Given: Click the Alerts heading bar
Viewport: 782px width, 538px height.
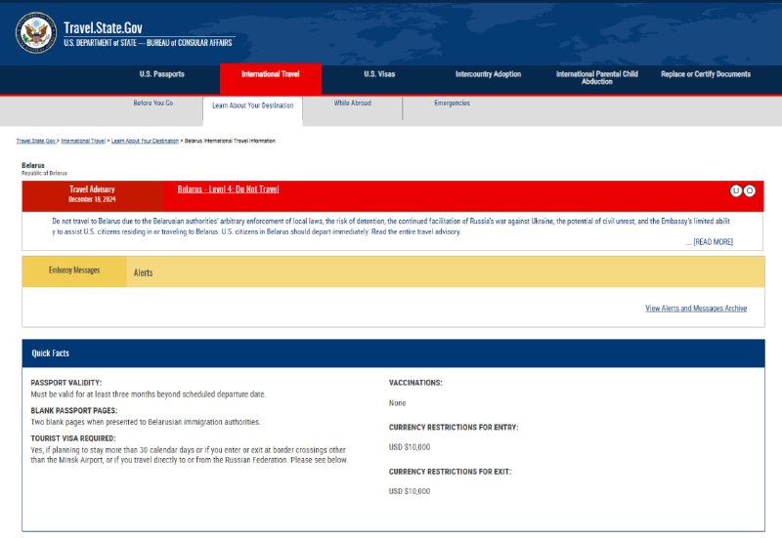Looking at the screenshot, I should pyautogui.click(x=445, y=271).
